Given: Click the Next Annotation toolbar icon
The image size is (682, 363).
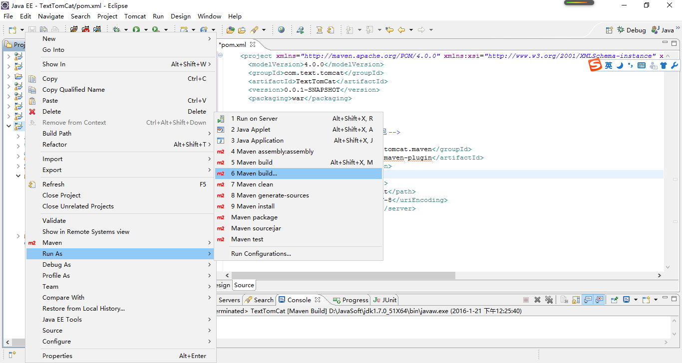Looking at the screenshot, I should 350,30.
